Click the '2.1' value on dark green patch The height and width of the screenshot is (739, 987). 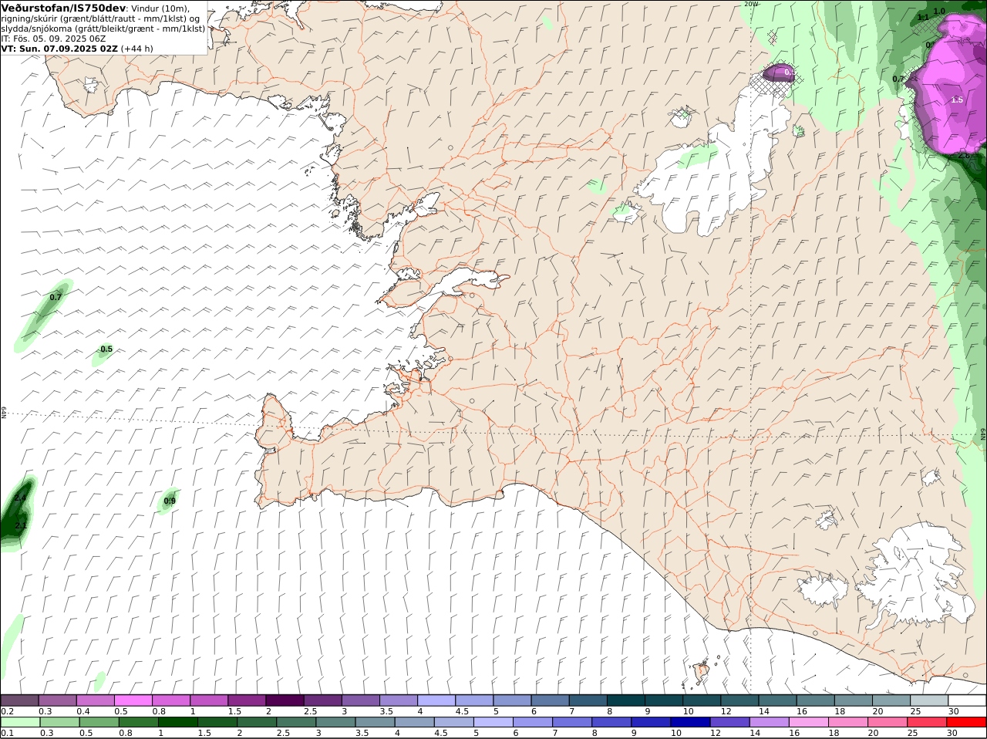(21, 525)
